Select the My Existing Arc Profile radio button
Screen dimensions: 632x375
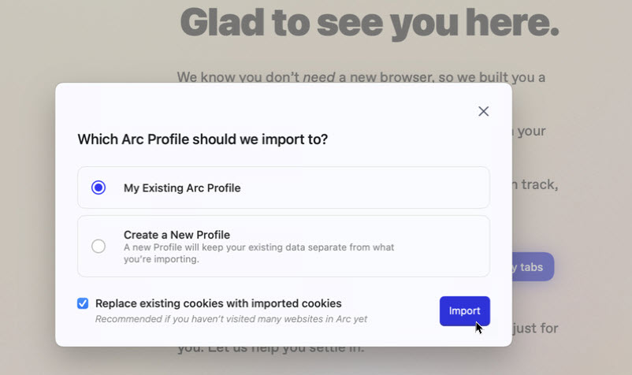click(x=99, y=187)
